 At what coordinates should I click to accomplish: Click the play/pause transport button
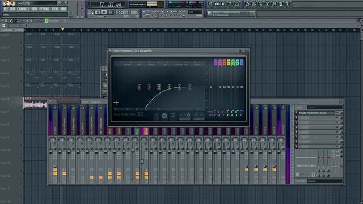98,12
